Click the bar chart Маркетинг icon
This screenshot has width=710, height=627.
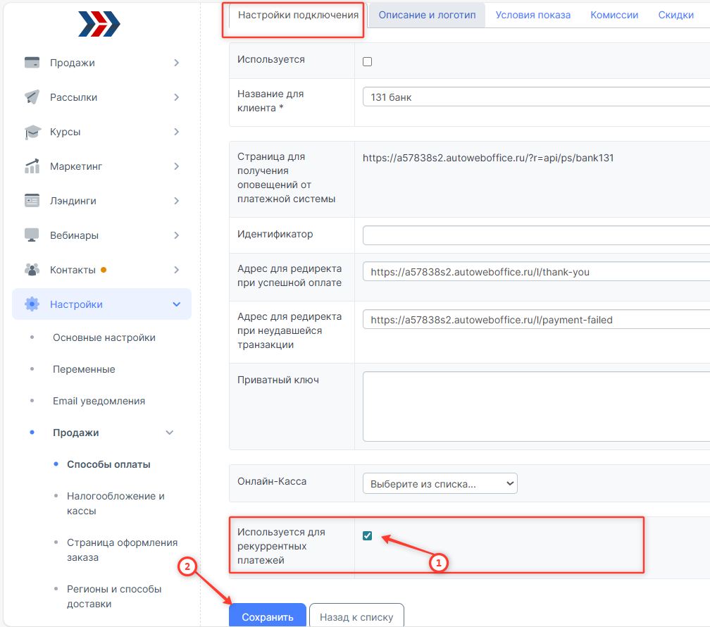pyautogui.click(x=32, y=166)
